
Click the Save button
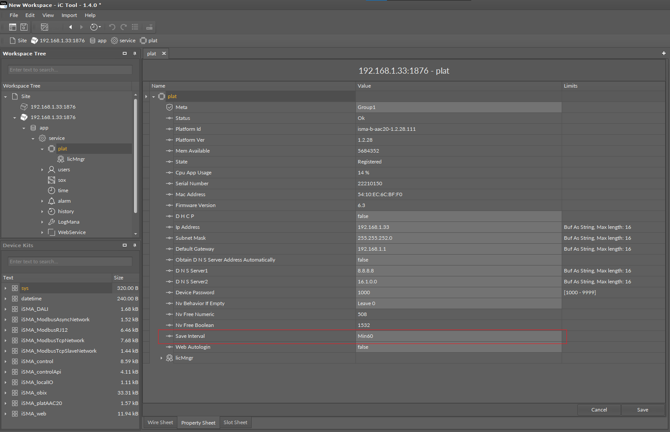(x=642, y=410)
